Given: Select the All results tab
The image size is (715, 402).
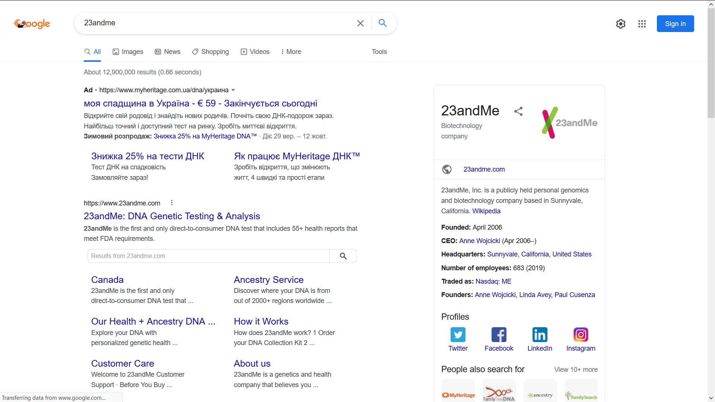Looking at the screenshot, I should pos(92,52).
